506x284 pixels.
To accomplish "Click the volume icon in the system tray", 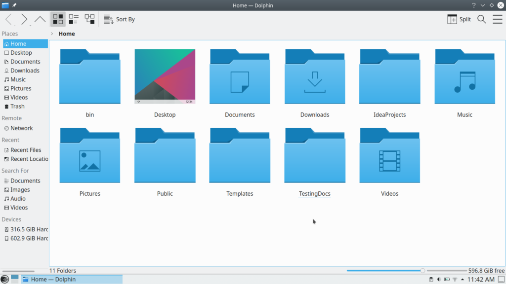I will [x=438, y=279].
